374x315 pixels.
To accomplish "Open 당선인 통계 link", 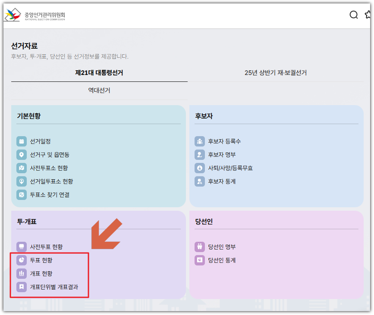I will click(222, 260).
